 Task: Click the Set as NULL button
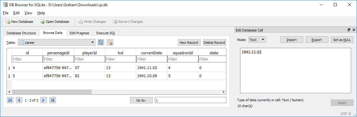point(342,40)
